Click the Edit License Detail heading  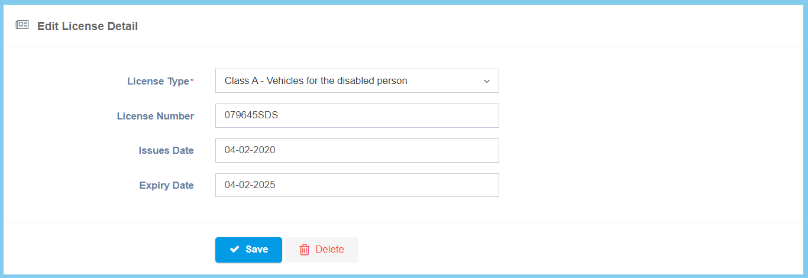point(88,26)
